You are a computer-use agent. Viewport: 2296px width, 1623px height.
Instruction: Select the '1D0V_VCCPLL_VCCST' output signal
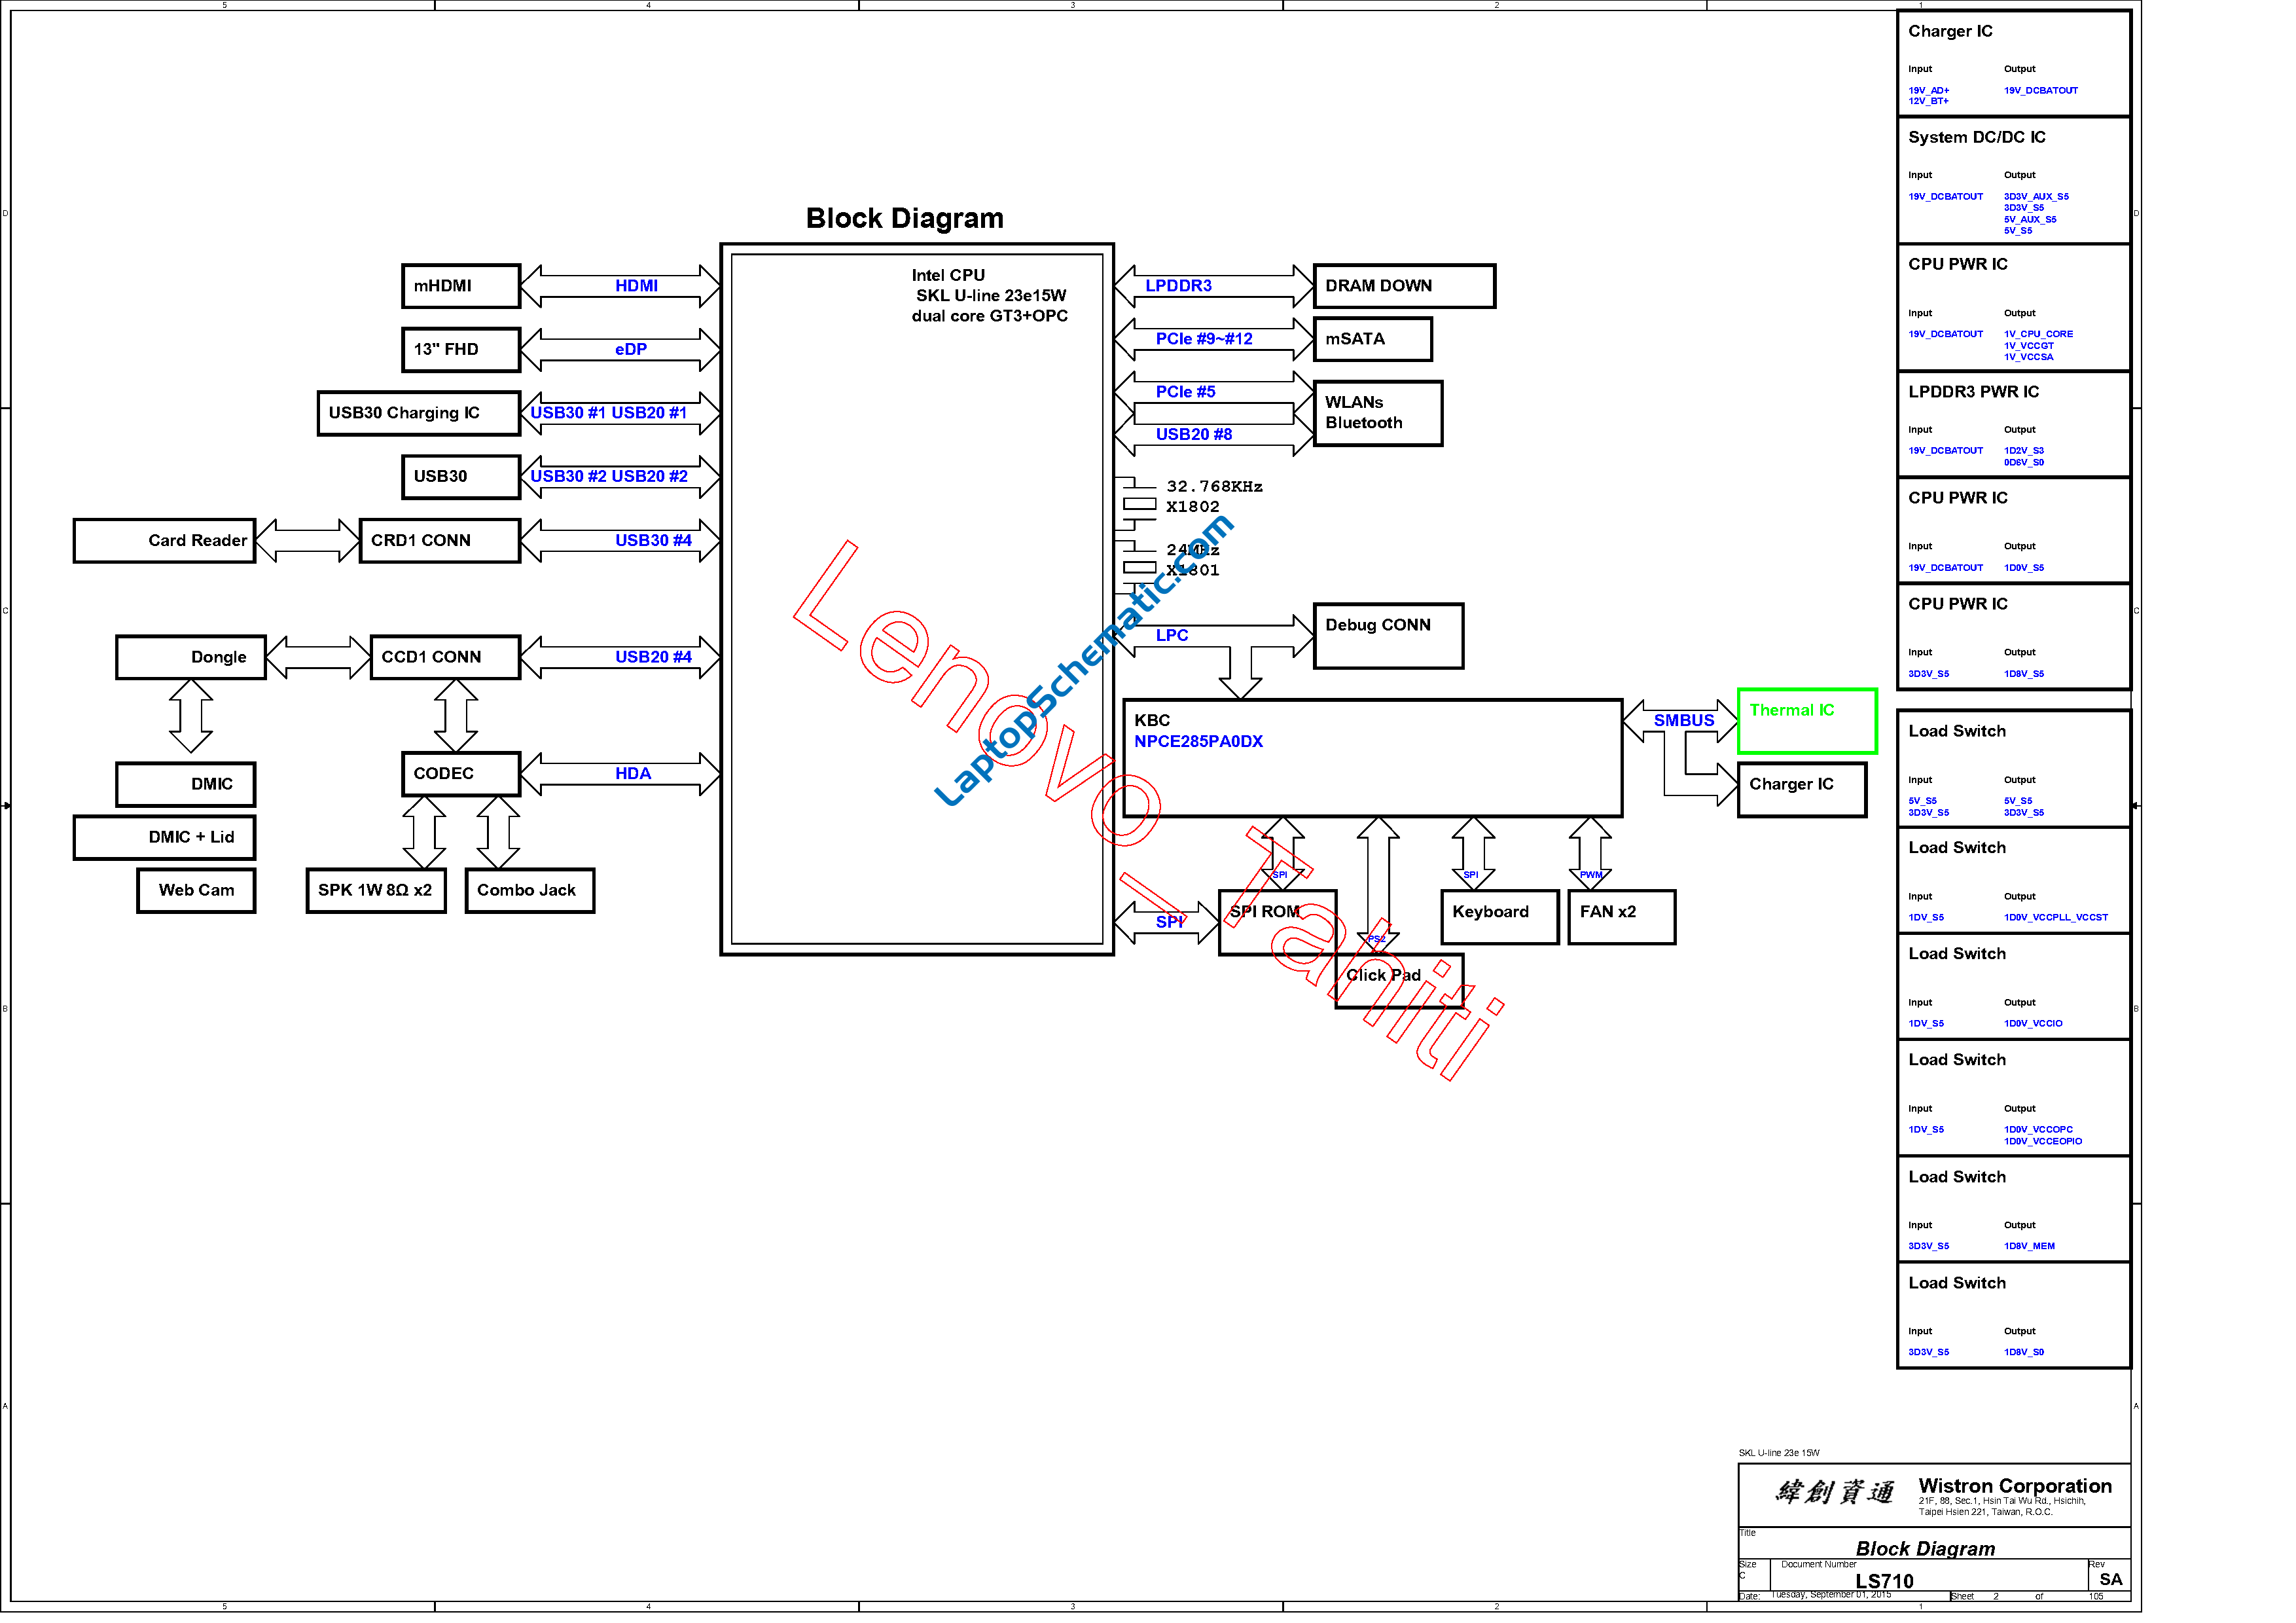point(2055,917)
